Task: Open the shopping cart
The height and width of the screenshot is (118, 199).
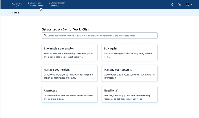Action: [x=180, y=4]
